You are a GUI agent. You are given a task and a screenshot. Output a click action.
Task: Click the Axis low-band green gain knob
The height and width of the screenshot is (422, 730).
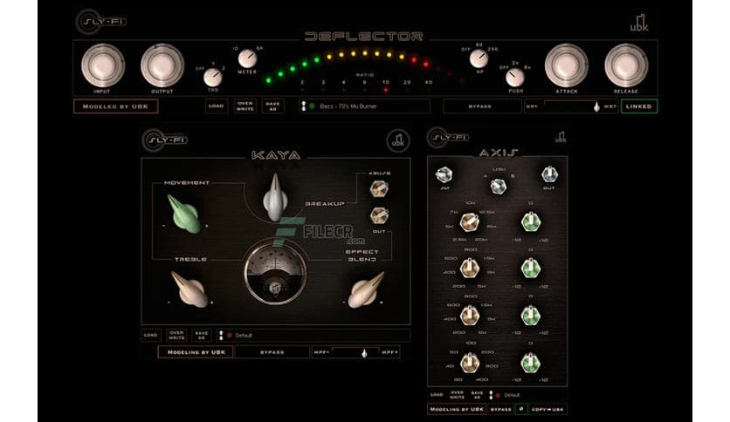[530, 363]
